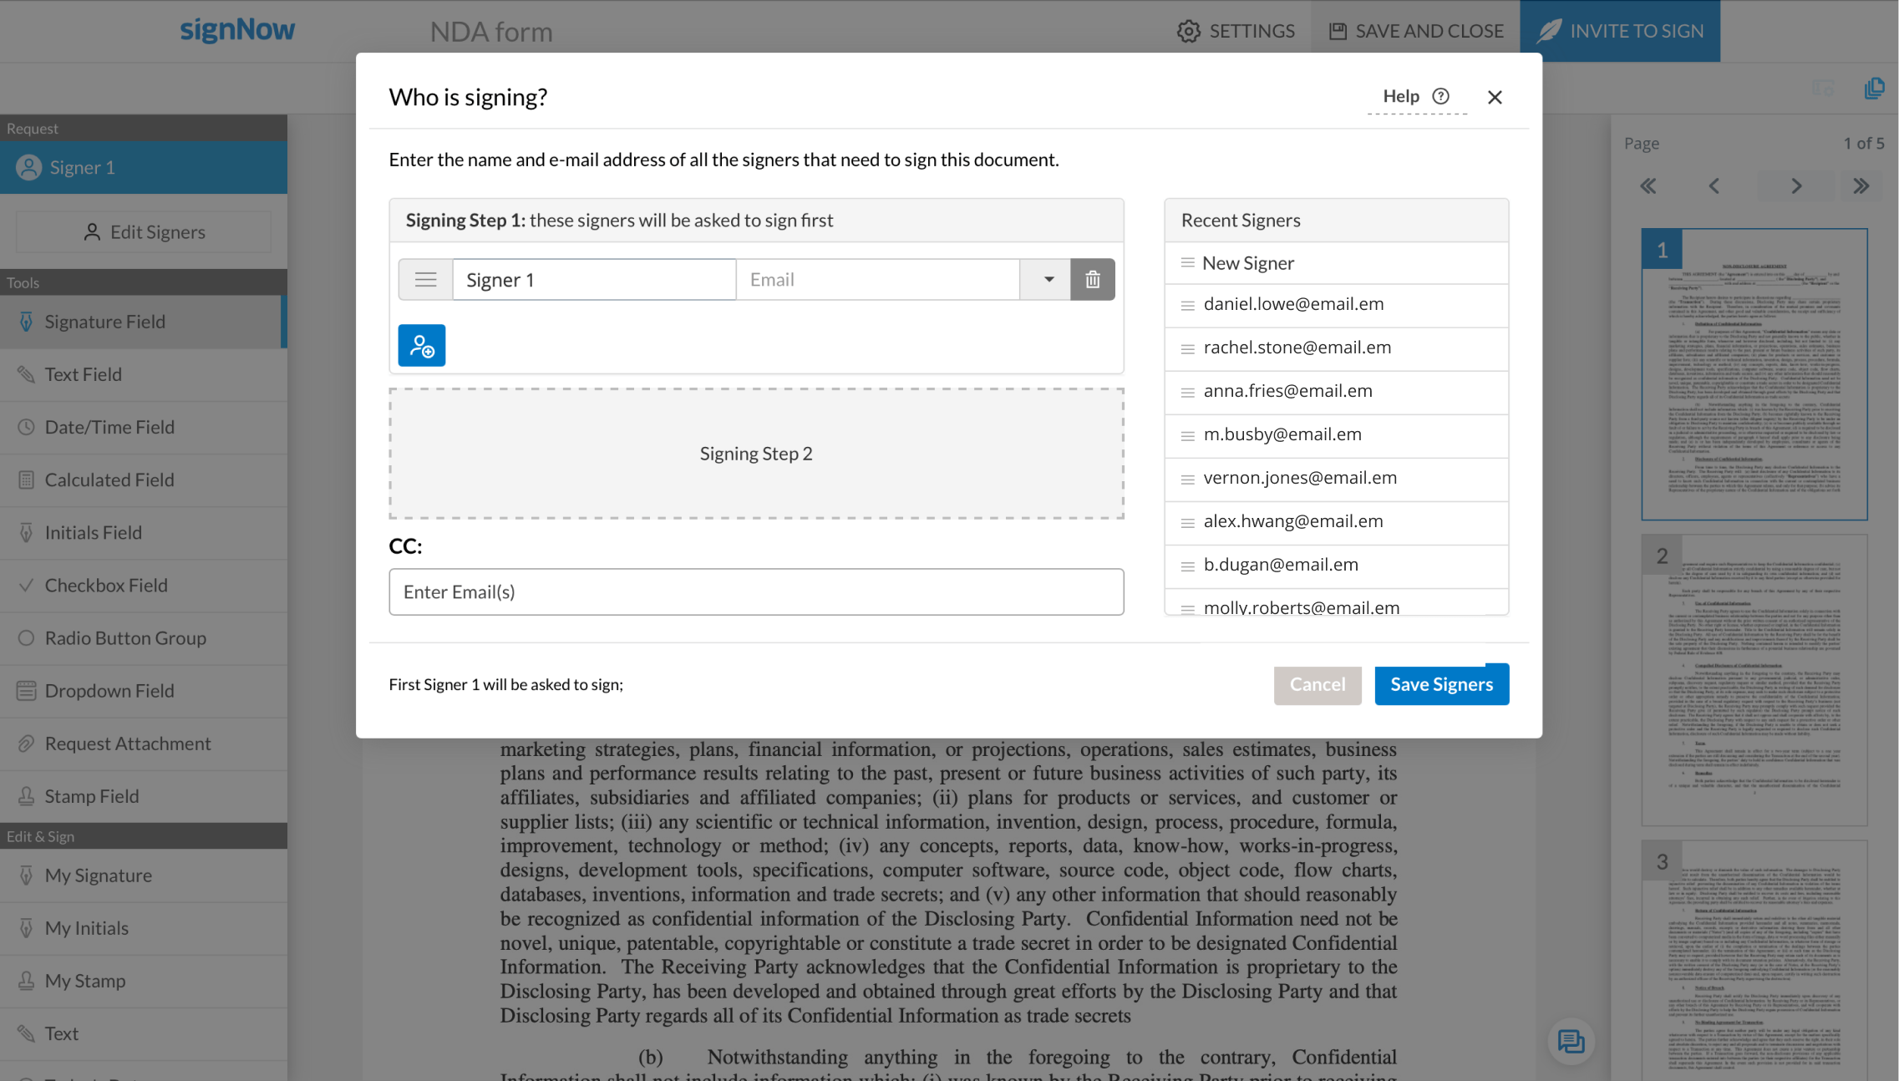Click the Save Signers button
1899x1081 pixels.
coord(1440,684)
